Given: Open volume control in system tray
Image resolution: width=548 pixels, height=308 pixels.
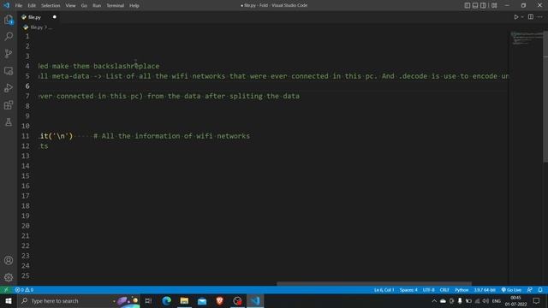Looking at the screenshot, I should tap(485, 300).
